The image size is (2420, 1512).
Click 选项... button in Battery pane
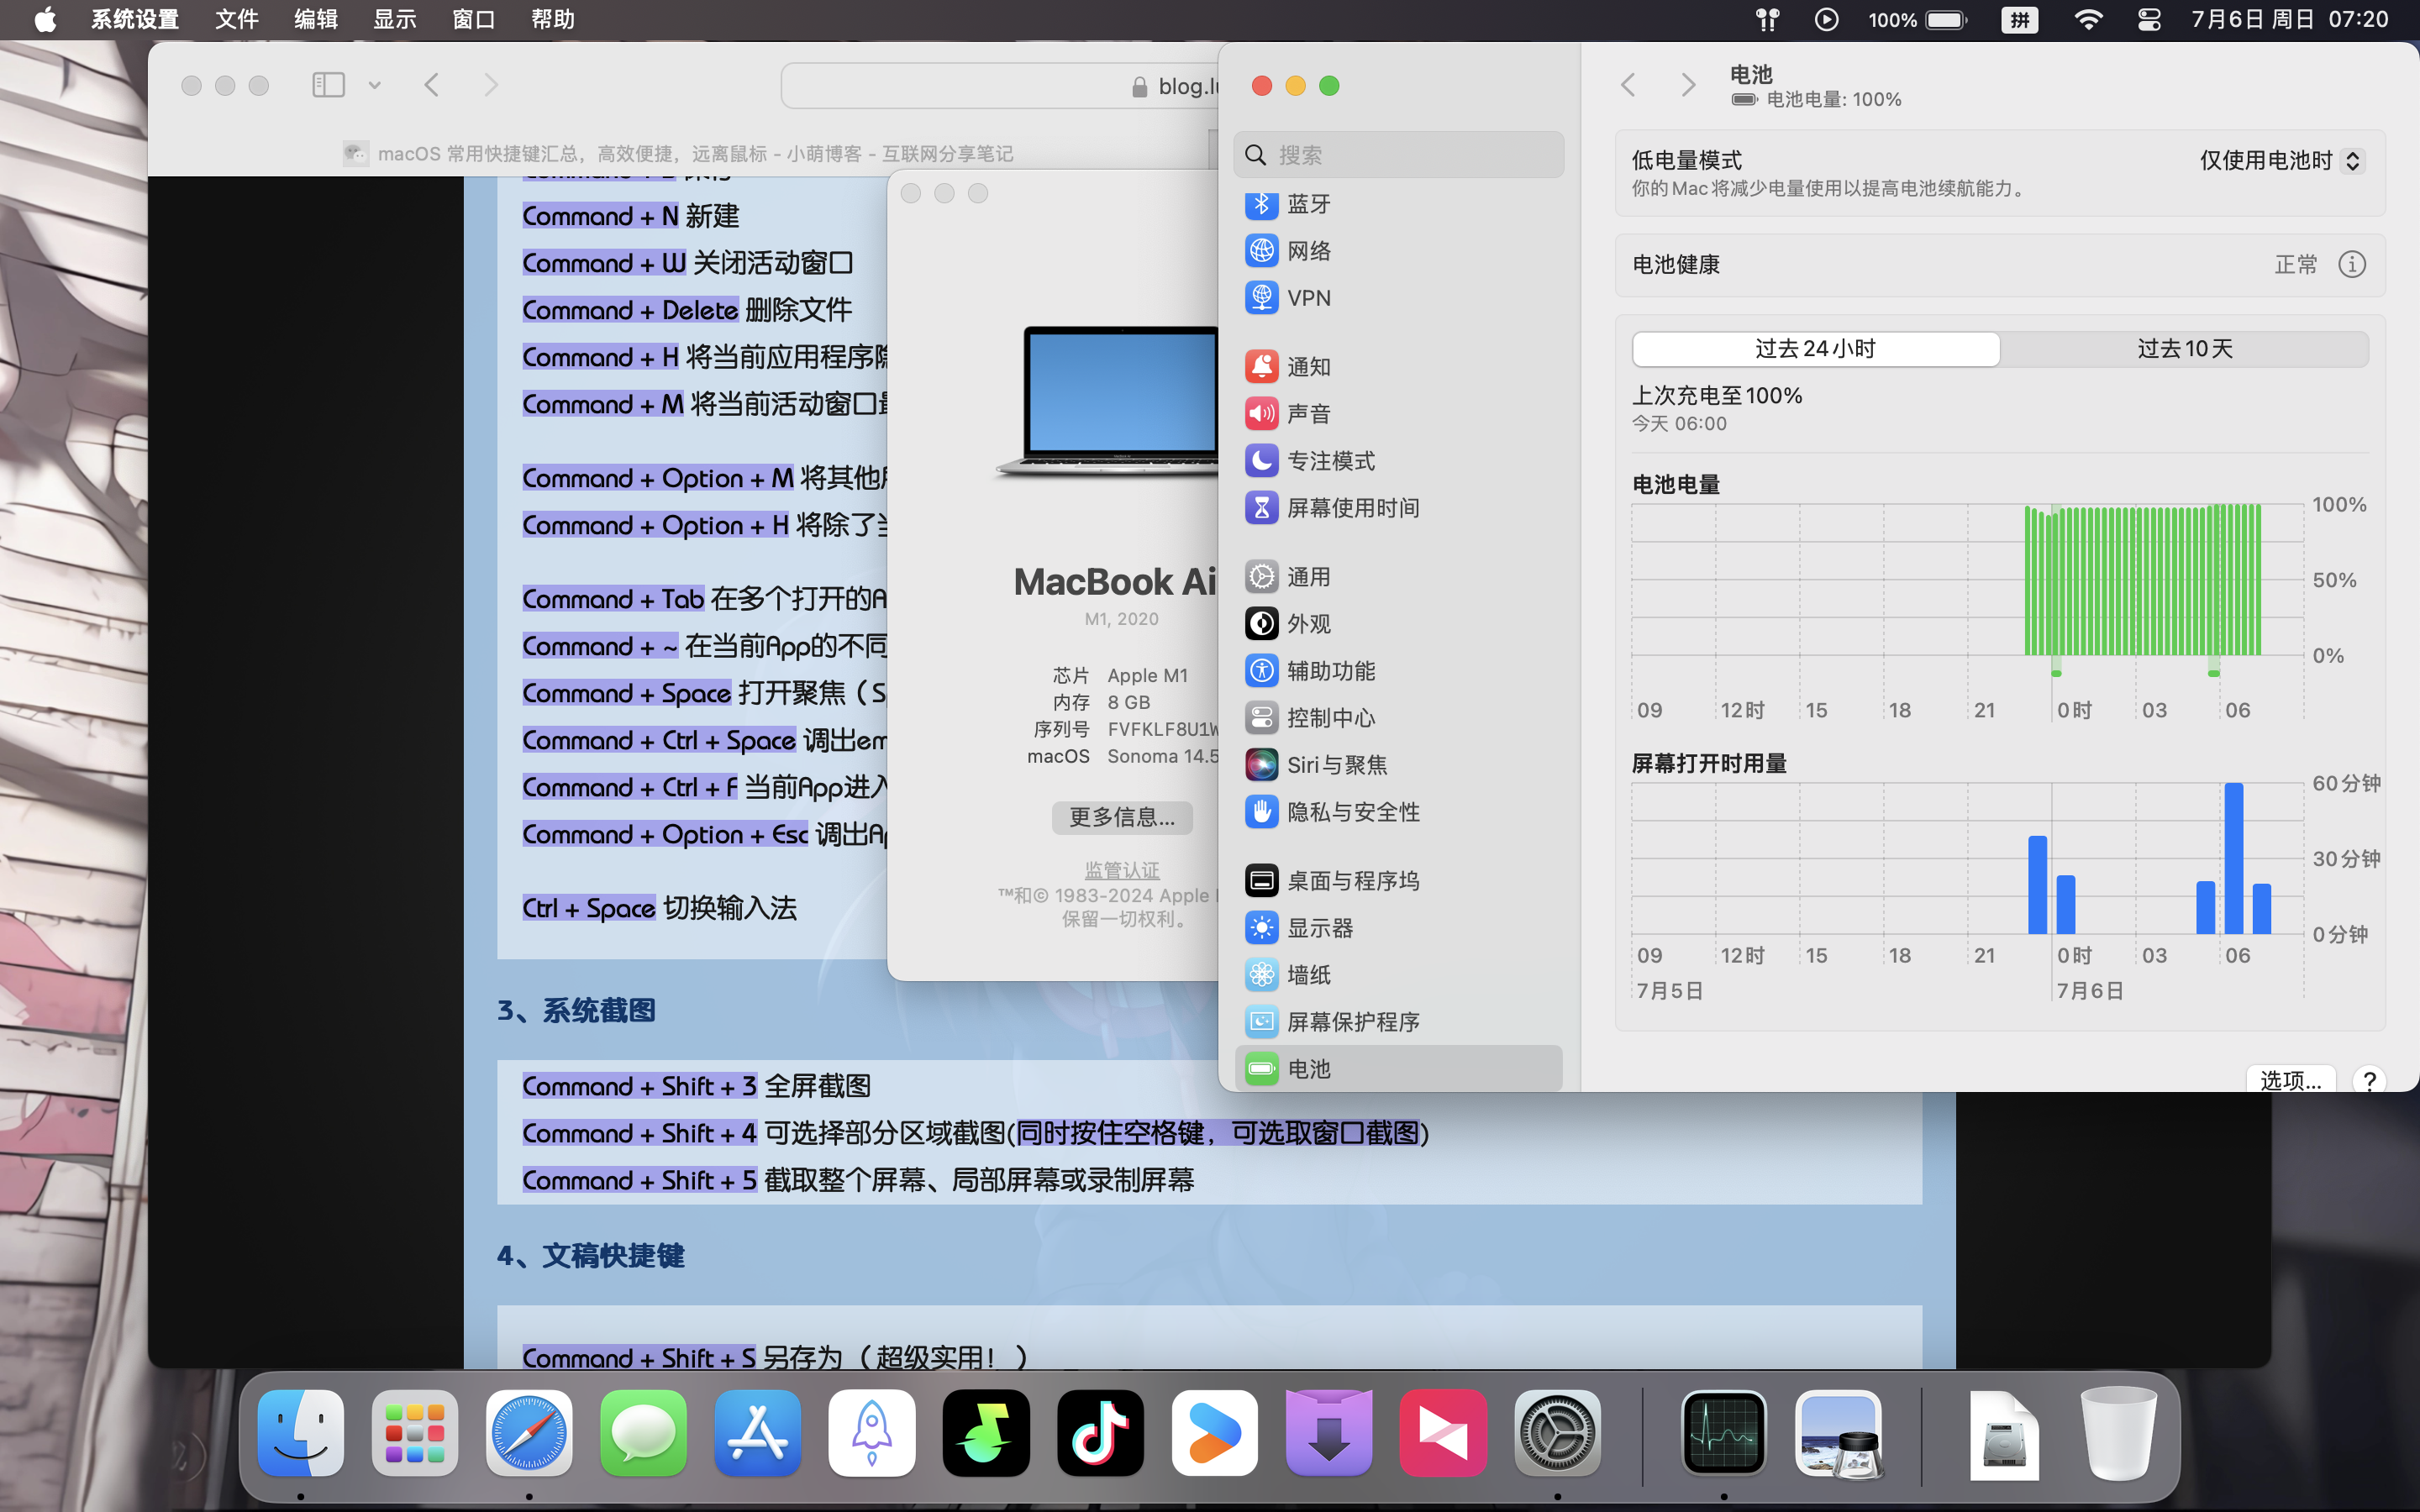click(2290, 1079)
